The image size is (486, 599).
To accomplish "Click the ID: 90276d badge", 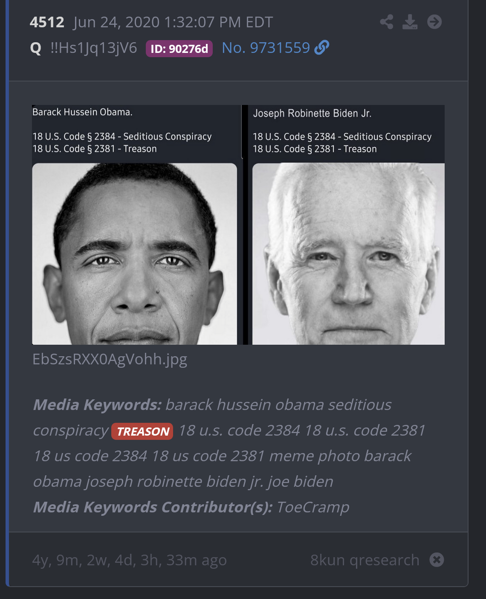I will pyautogui.click(x=179, y=49).
